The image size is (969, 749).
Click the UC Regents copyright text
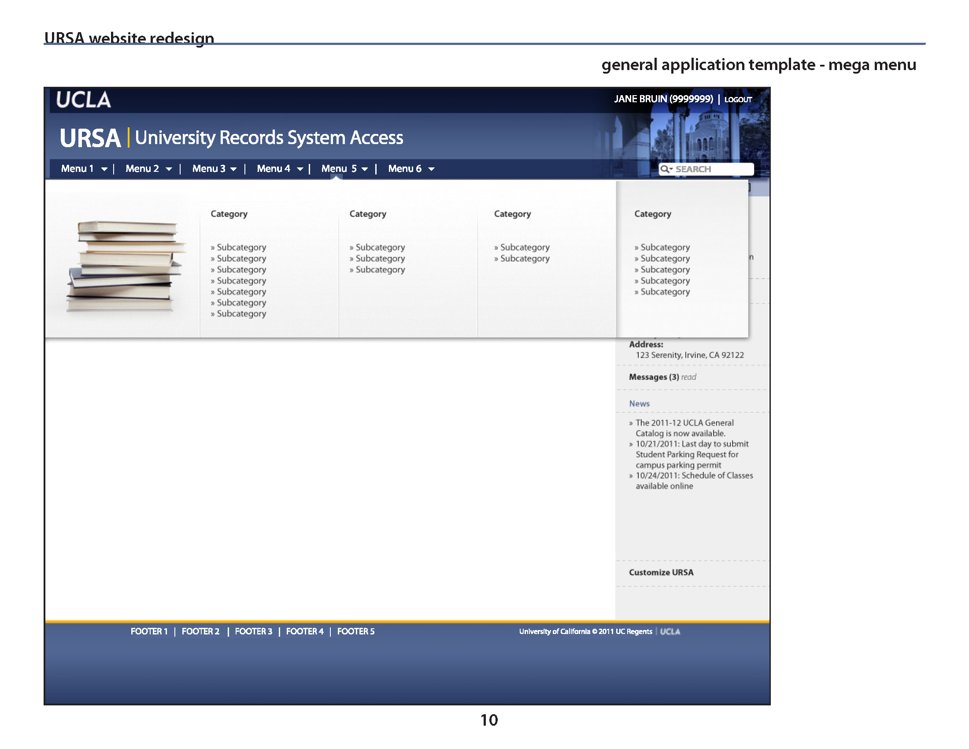pyautogui.click(x=586, y=631)
